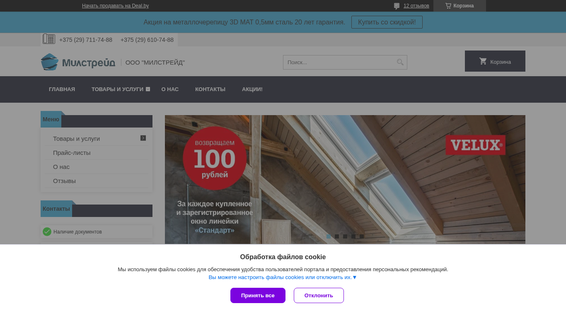Decline cookies with Отклонить button
Image resolution: width=566 pixels, height=318 pixels.
pyautogui.click(x=319, y=295)
